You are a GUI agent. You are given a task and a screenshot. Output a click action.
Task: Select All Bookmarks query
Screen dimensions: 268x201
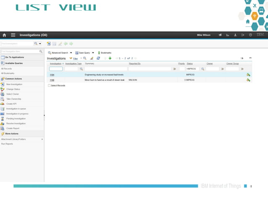(8, 73)
